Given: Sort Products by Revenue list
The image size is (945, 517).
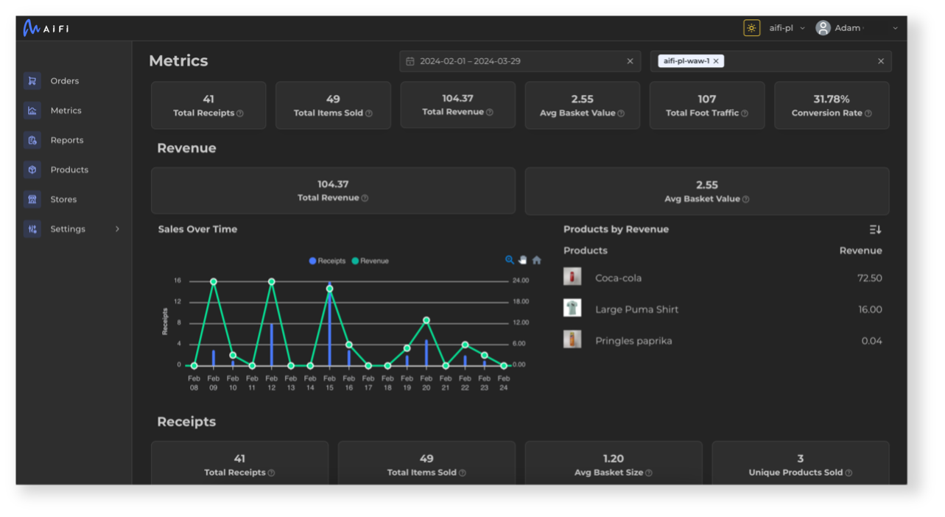Looking at the screenshot, I should (875, 230).
